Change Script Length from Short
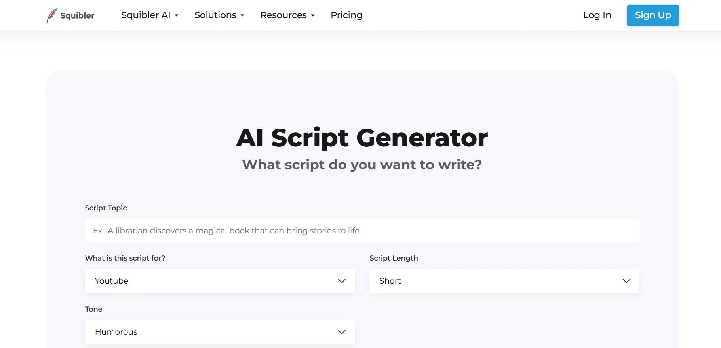 (x=504, y=281)
